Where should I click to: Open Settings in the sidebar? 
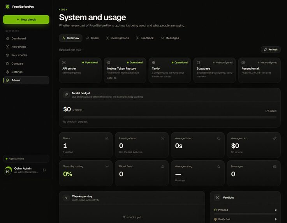pyautogui.click(x=26, y=72)
